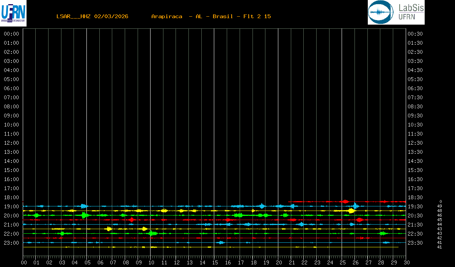
Task: Click the LabSis UFRN logo
Action: pos(396,12)
